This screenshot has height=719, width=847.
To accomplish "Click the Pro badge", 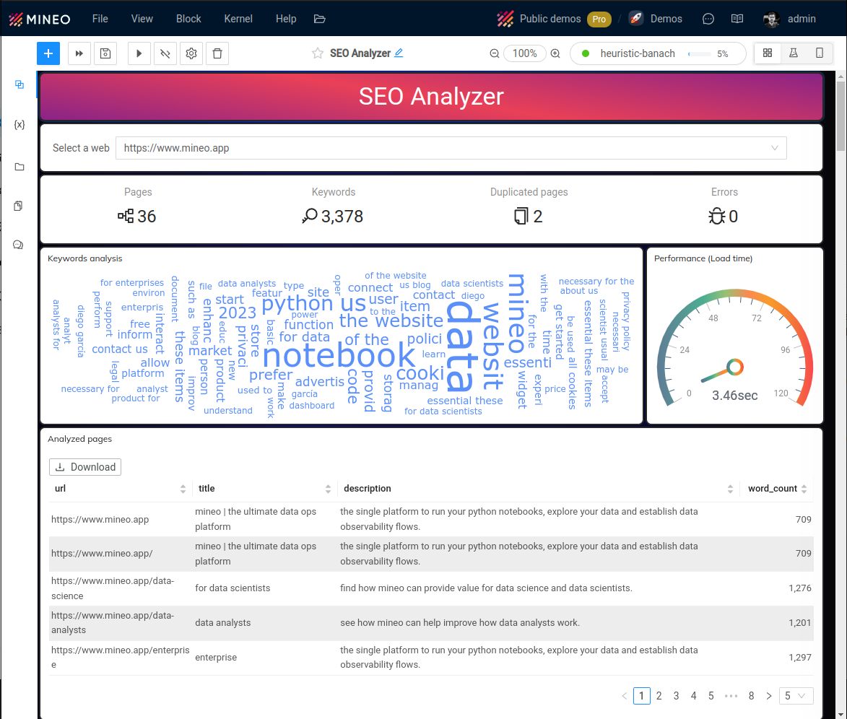I will point(599,19).
